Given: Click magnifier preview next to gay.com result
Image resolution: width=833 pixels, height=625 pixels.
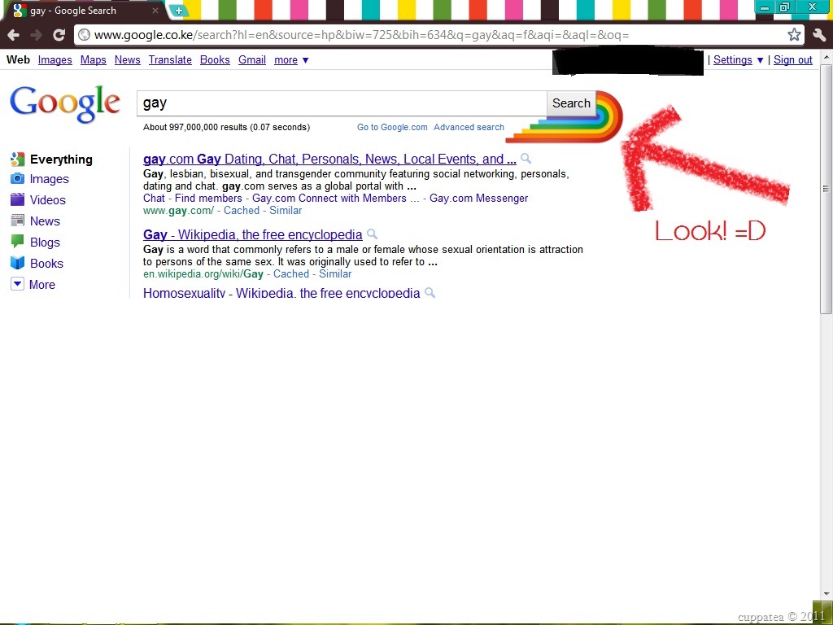Looking at the screenshot, I should 526,159.
